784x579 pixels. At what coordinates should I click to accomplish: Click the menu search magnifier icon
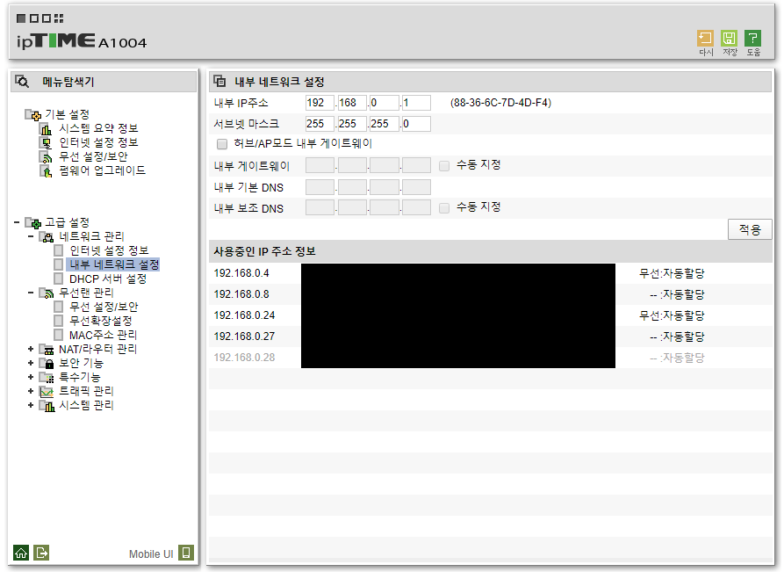(22, 81)
